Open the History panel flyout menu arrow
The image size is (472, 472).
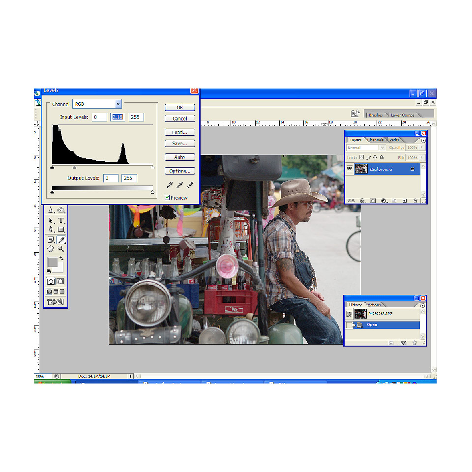click(423, 305)
